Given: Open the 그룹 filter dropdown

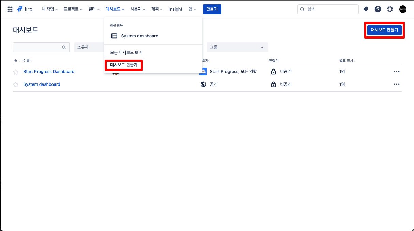Looking at the screenshot, I should (237, 47).
